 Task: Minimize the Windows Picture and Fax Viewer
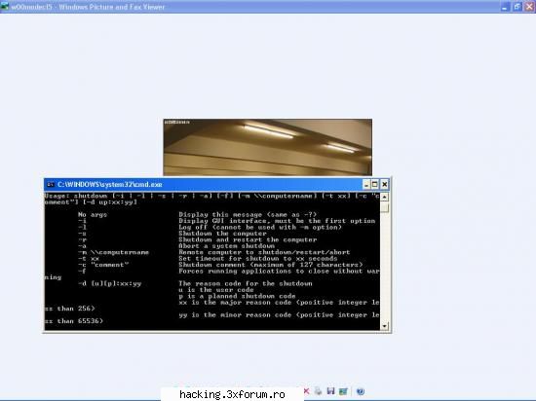pos(505,7)
